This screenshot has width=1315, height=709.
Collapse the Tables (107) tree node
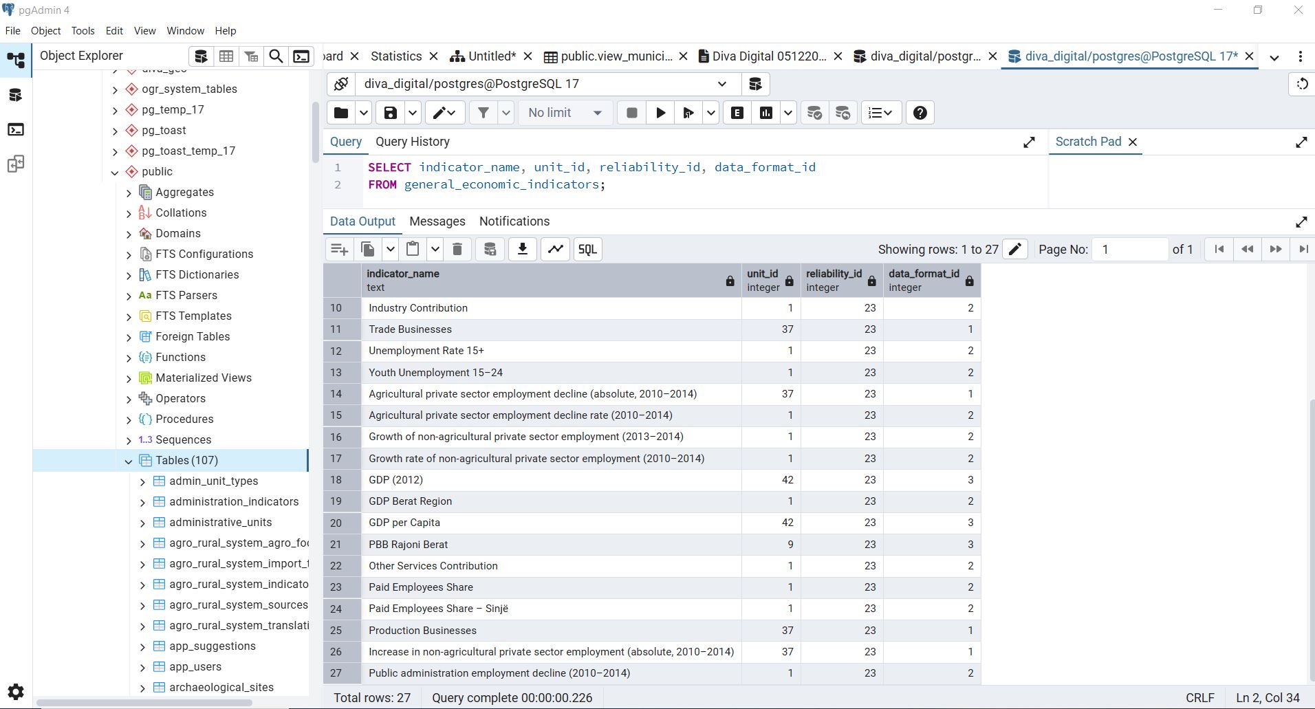coord(129,461)
